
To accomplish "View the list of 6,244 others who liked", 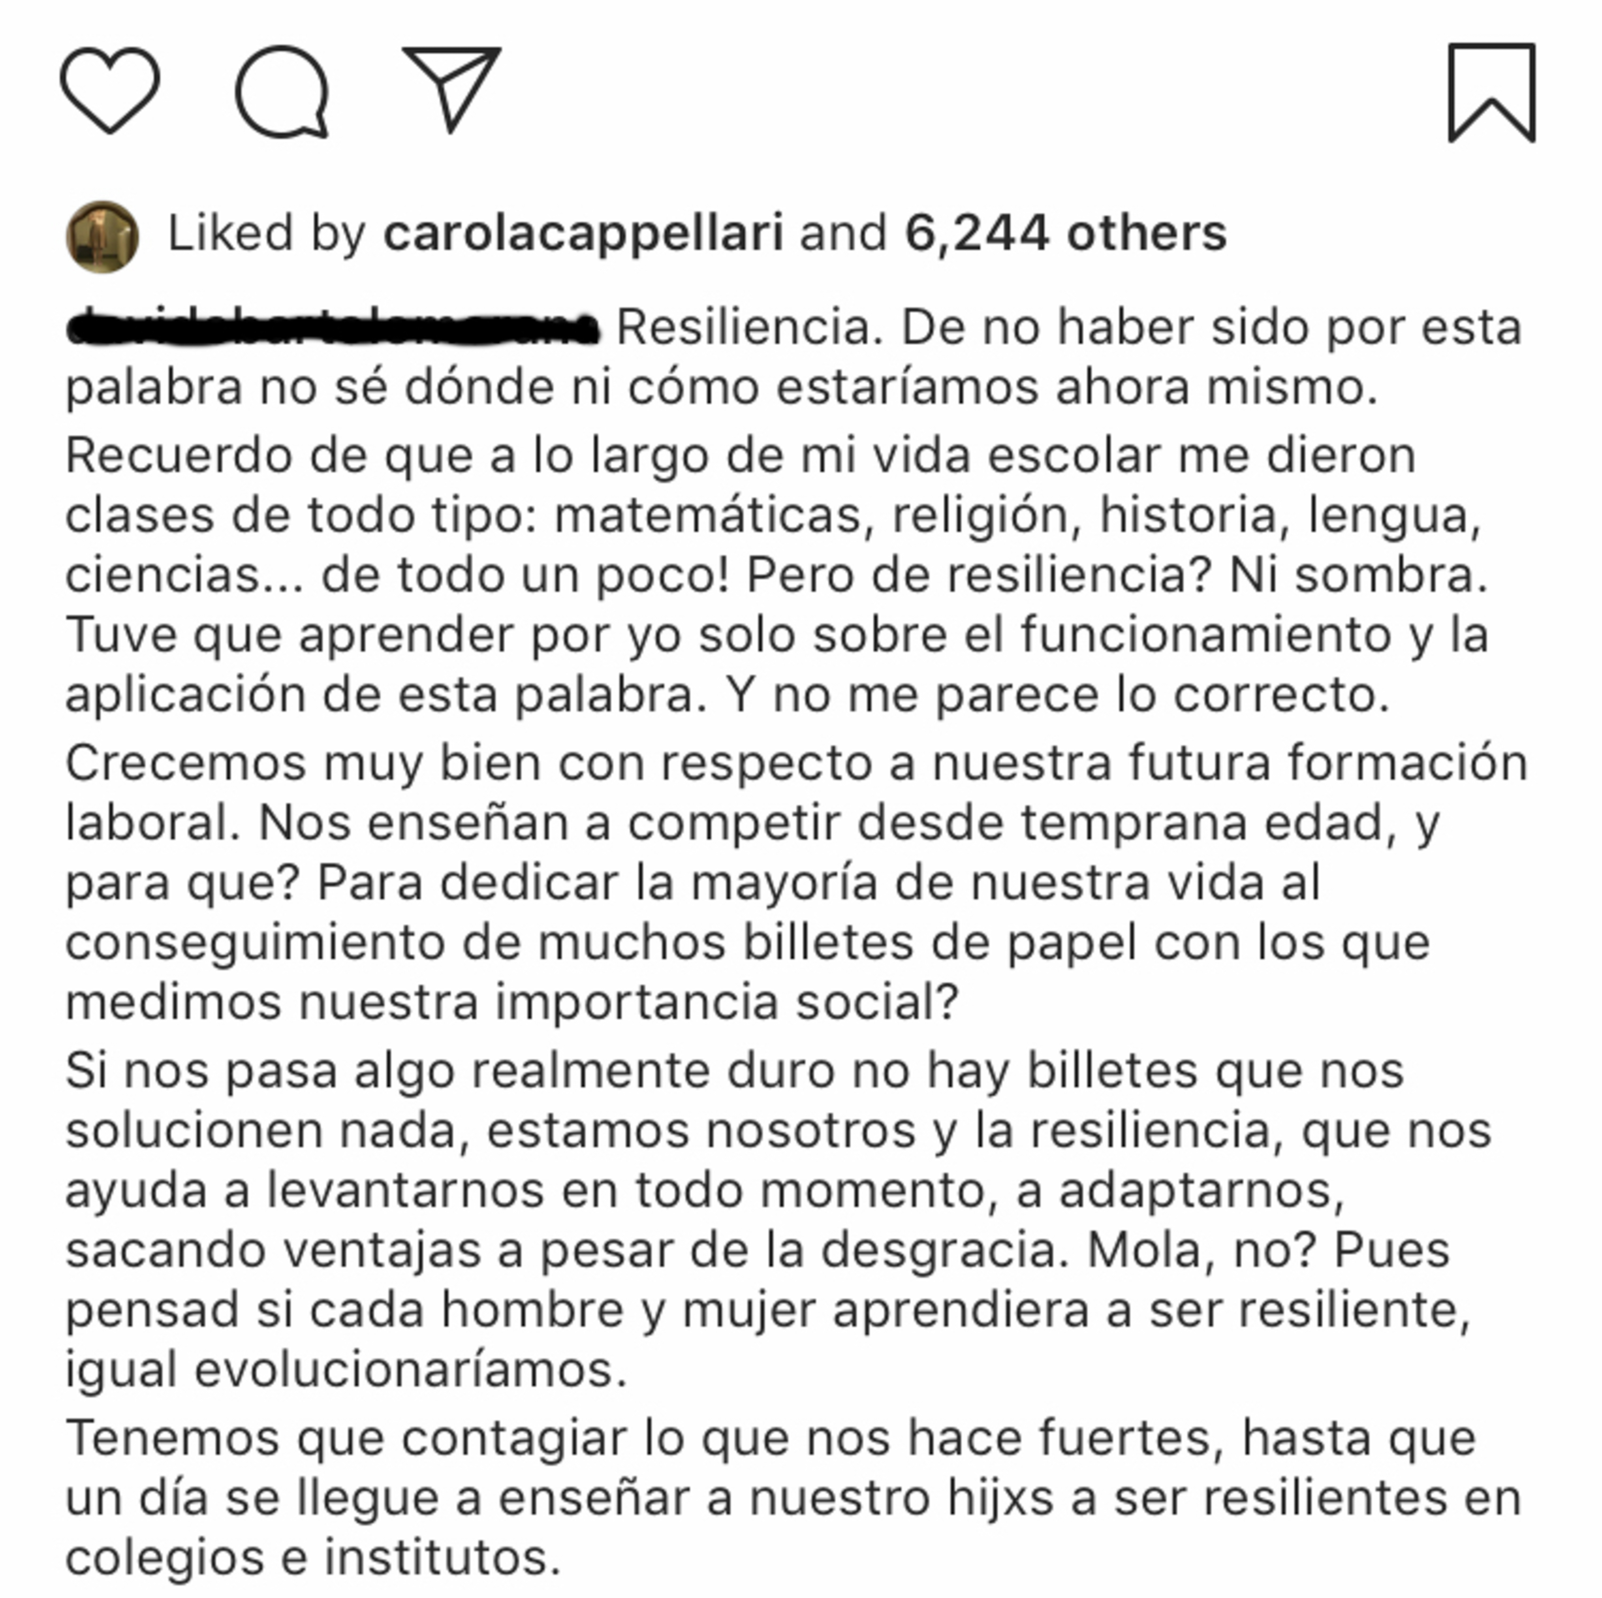I will [x=1066, y=233].
